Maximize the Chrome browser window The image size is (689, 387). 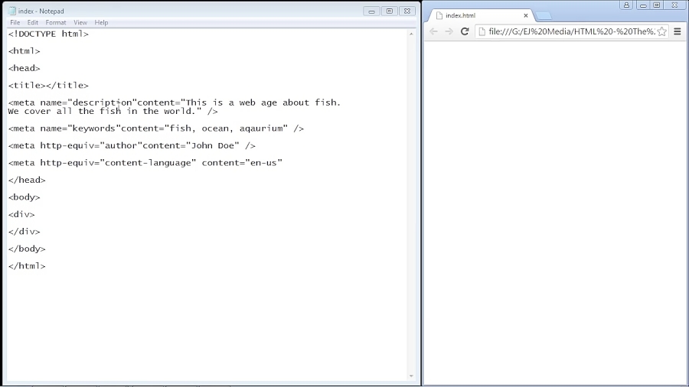pos(656,5)
